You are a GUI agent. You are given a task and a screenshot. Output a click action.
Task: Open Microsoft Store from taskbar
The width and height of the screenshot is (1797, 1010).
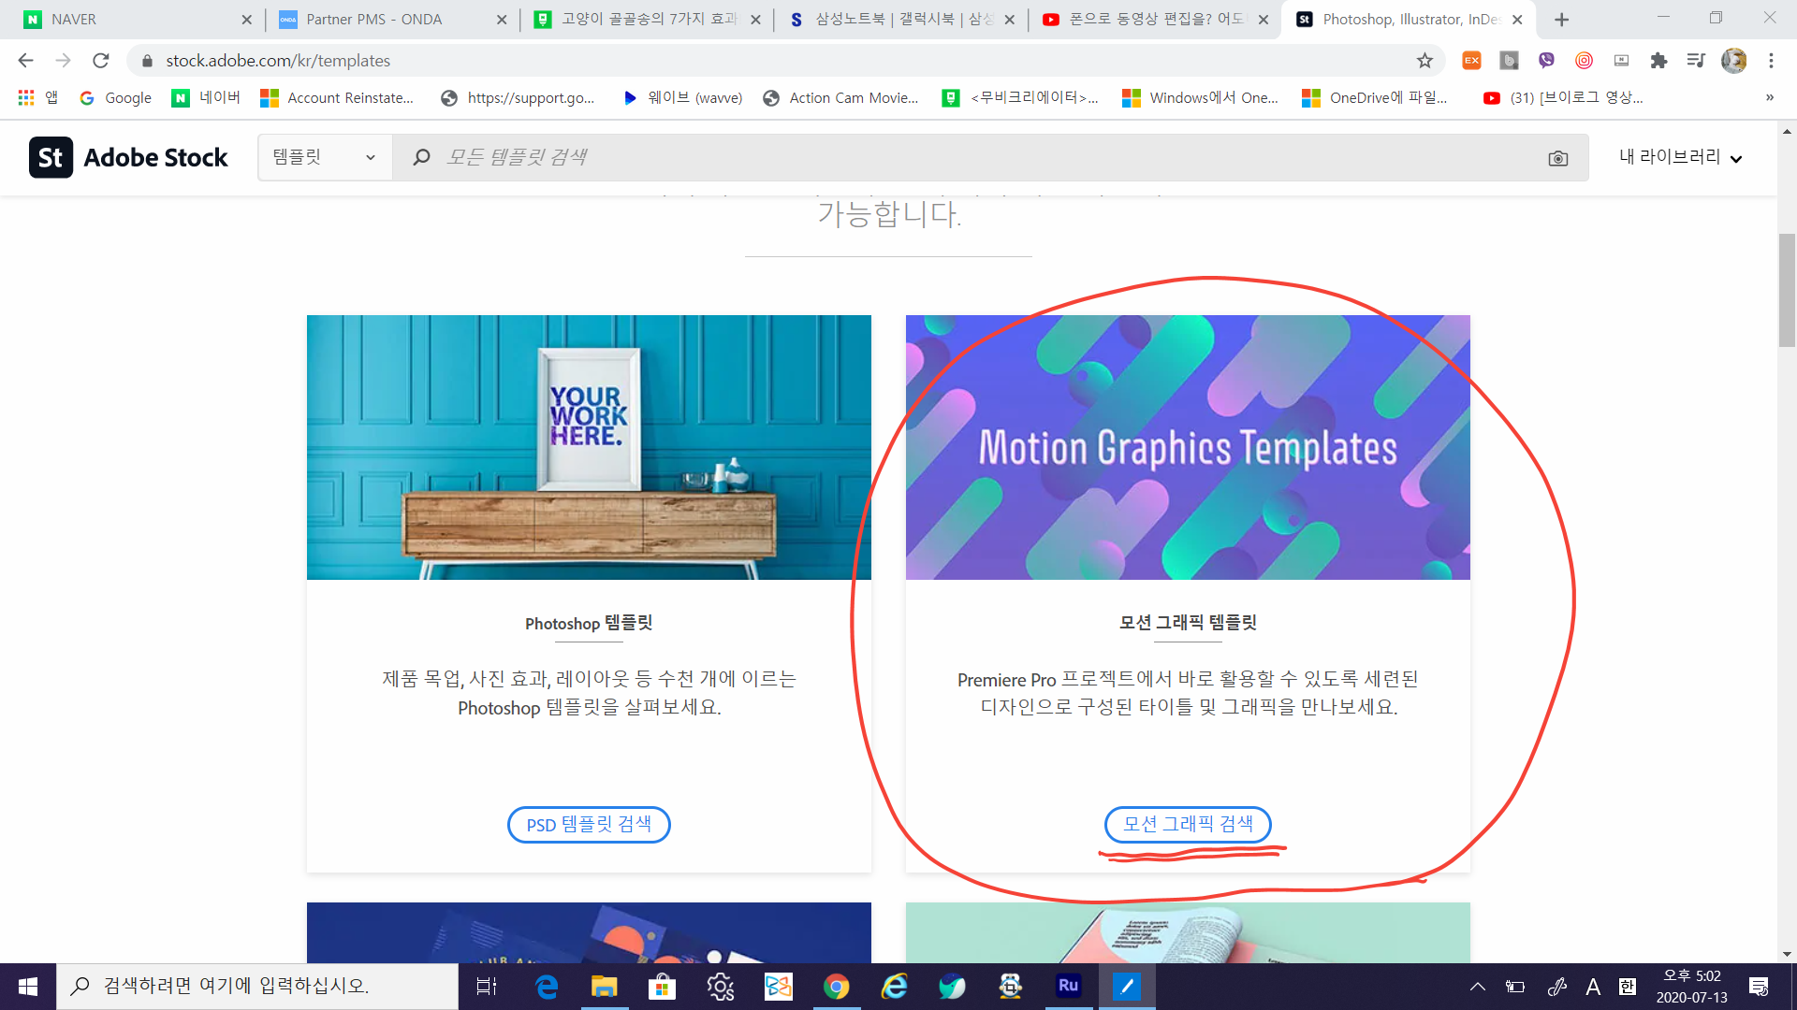662,986
